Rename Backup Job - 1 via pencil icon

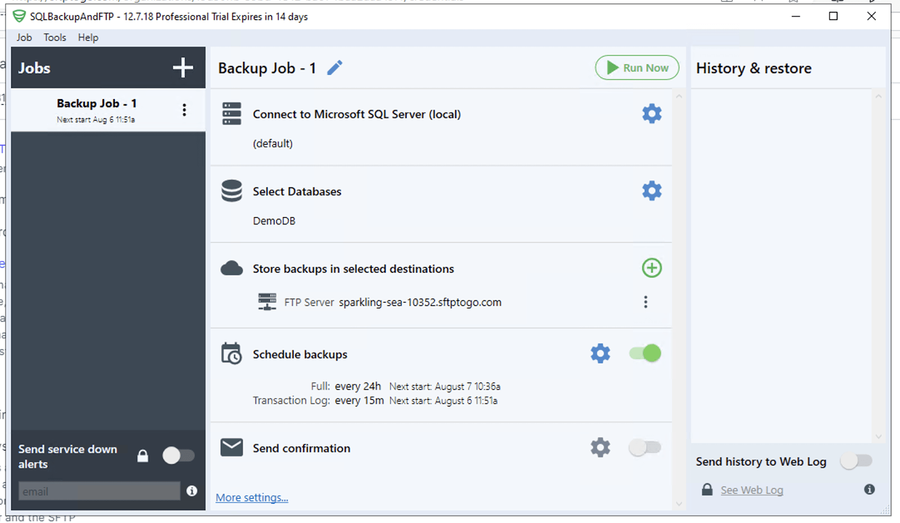tap(334, 67)
